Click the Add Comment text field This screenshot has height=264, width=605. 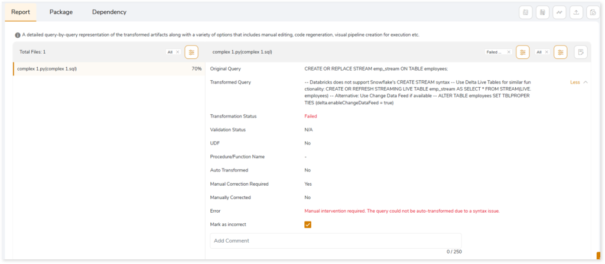point(335,240)
